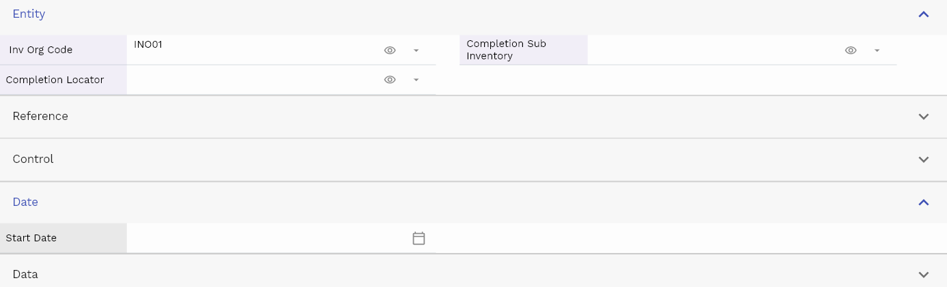Click the eye icon for Inv Org Code
This screenshot has height=287, width=947.
coord(390,50)
